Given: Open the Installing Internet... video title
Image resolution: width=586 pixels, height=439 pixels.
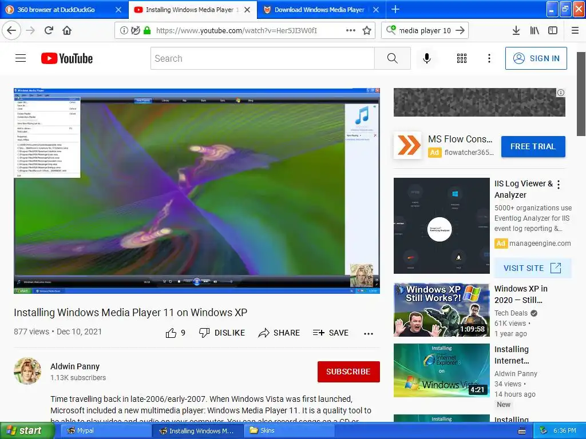Looking at the screenshot, I should (x=512, y=354).
